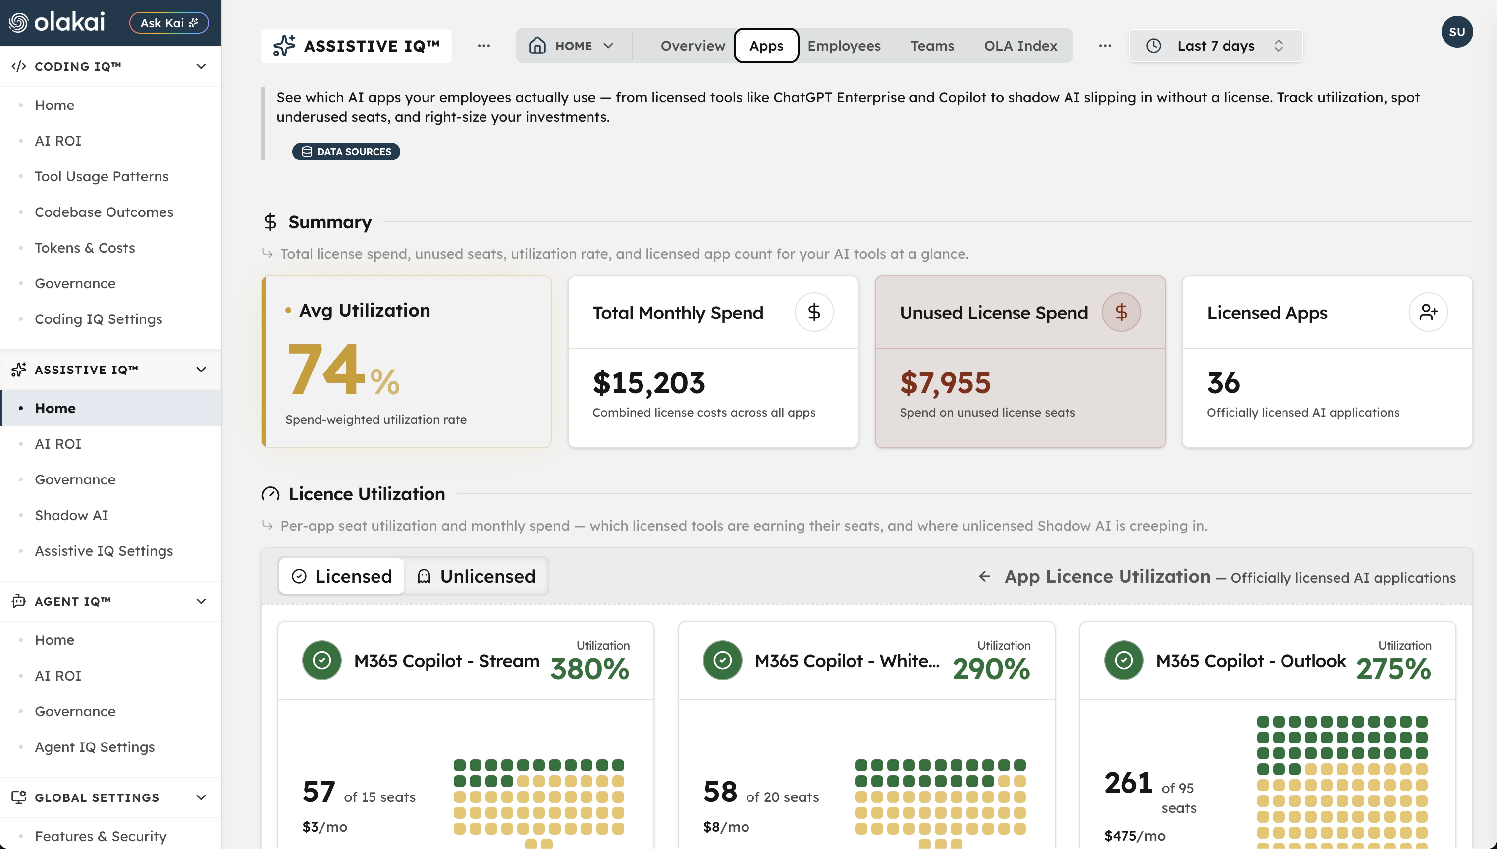Click the Global Settings monitor-gear icon

[19, 797]
